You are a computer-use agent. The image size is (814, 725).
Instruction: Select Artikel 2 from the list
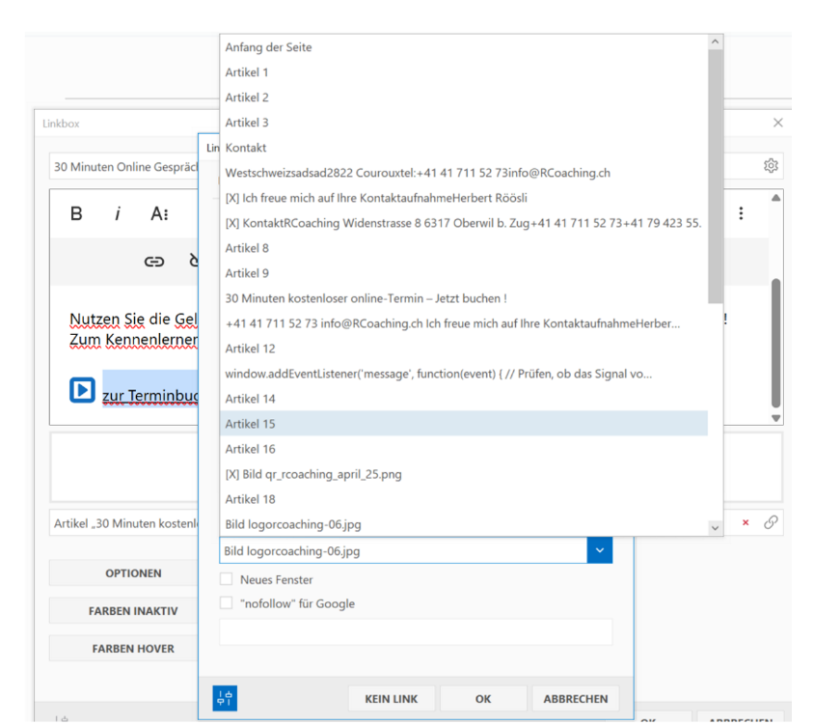pyautogui.click(x=464, y=98)
